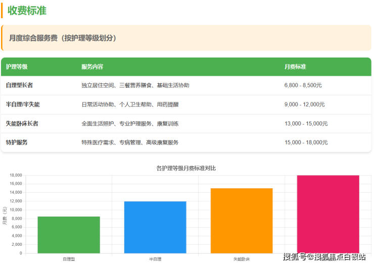Viewport: 374px width, 265px height.
Task: Click the 服务内容 column header
Action: (92, 67)
